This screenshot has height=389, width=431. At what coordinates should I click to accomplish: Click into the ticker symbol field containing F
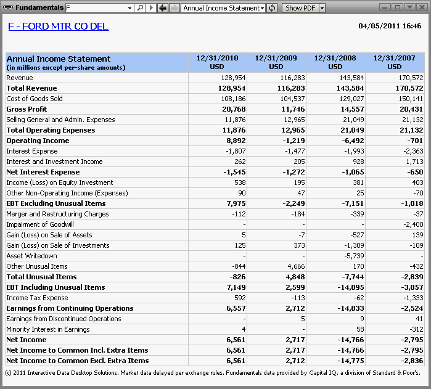[96, 8]
